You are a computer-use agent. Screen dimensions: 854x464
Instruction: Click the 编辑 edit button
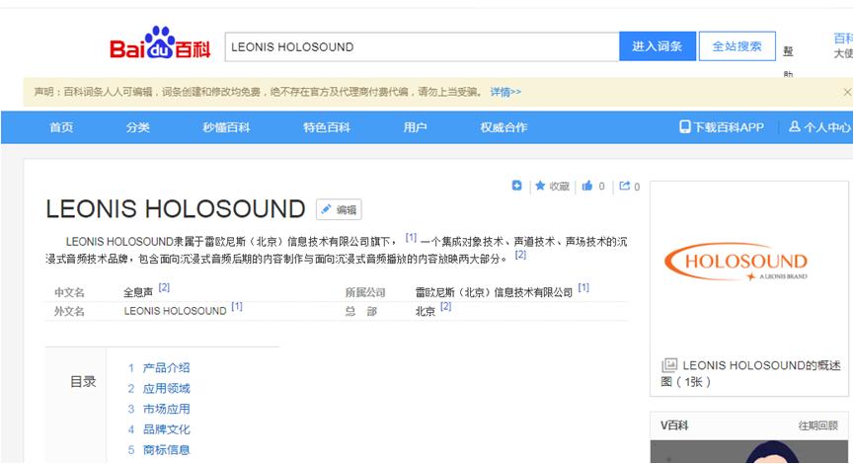[x=339, y=209]
